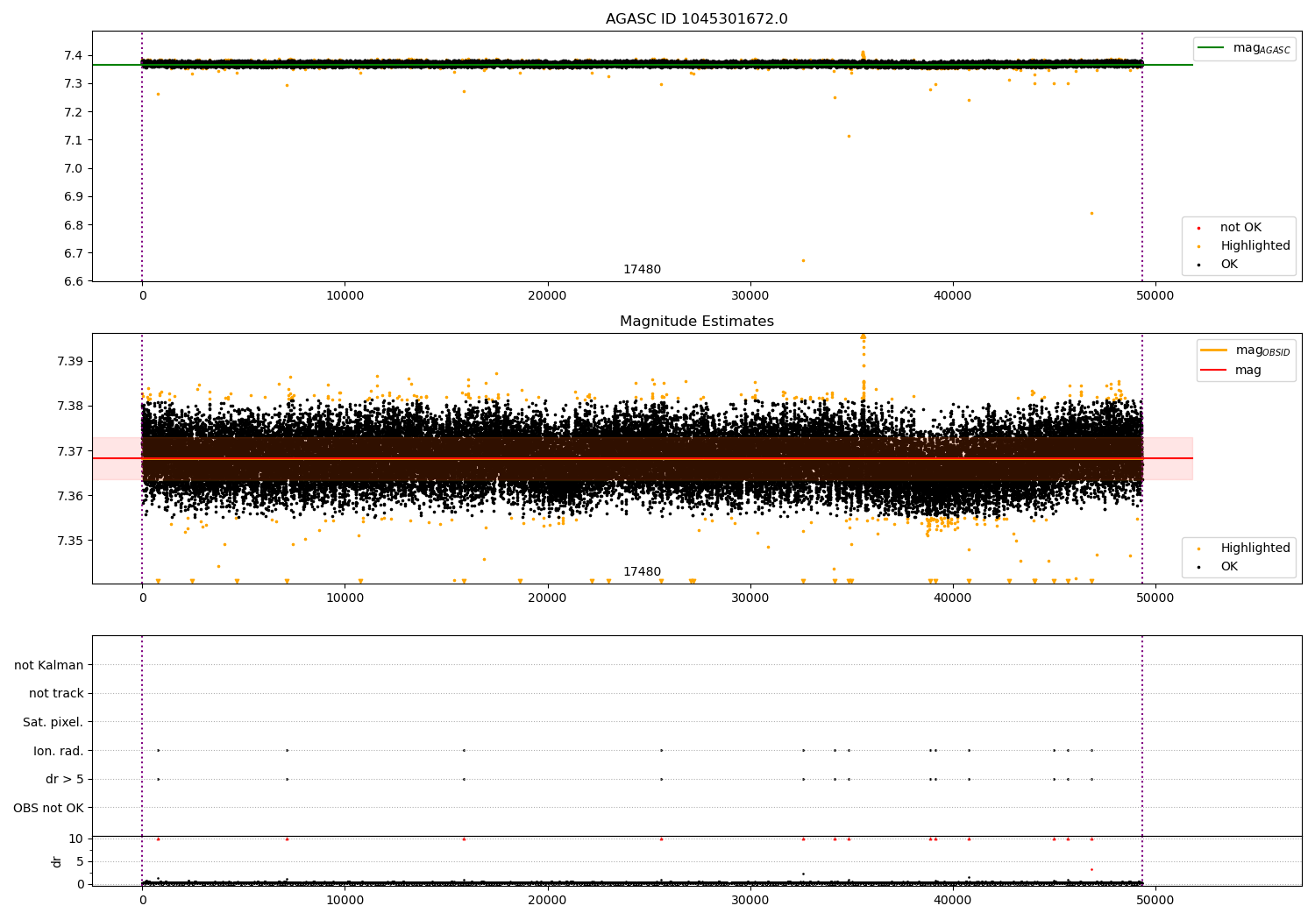Click the 'AGASC ID 1045301672.0' plot title

click(696, 19)
